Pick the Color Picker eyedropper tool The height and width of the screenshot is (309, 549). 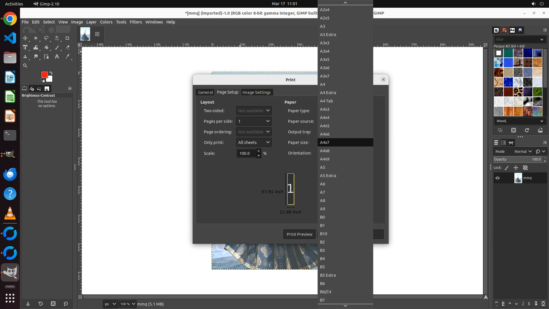click(x=67, y=57)
